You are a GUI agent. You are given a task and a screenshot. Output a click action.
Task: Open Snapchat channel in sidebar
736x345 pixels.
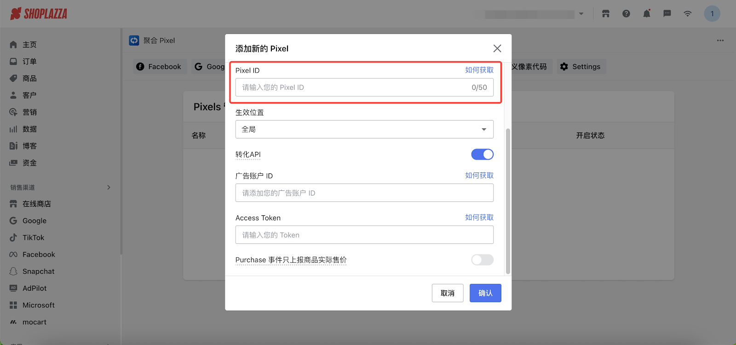pos(38,271)
